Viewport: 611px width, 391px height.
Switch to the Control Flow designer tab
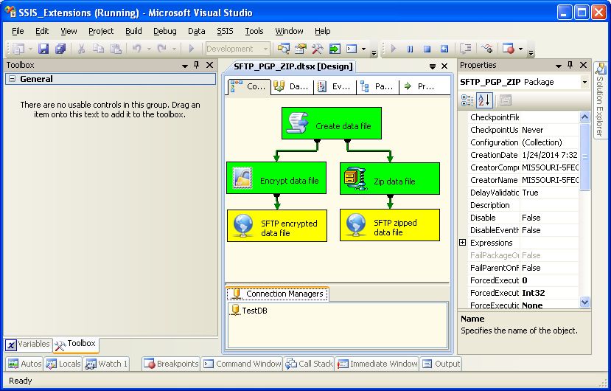pyautogui.click(x=248, y=86)
